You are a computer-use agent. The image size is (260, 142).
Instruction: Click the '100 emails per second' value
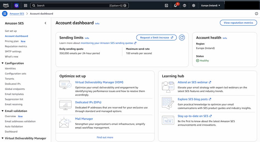(x=139, y=53)
